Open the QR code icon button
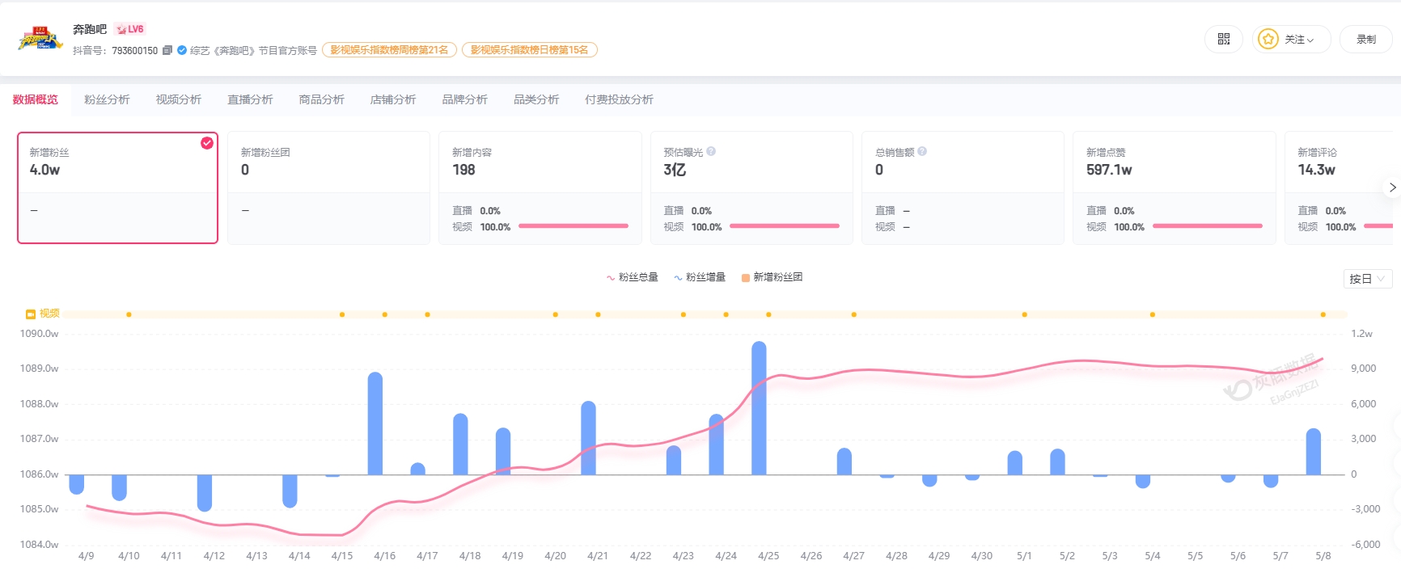This screenshot has width=1401, height=573. pos(1223,39)
